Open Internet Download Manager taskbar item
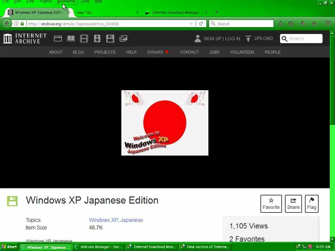This screenshot has width=335, height=251. 152,247
